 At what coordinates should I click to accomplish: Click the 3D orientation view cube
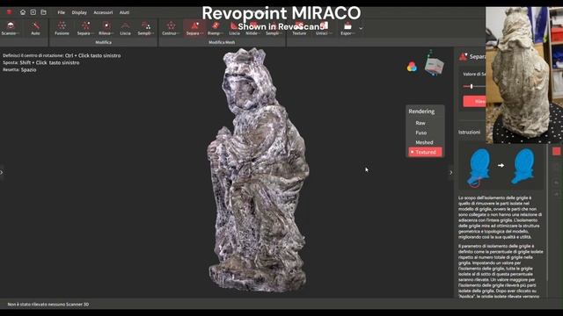tap(434, 65)
